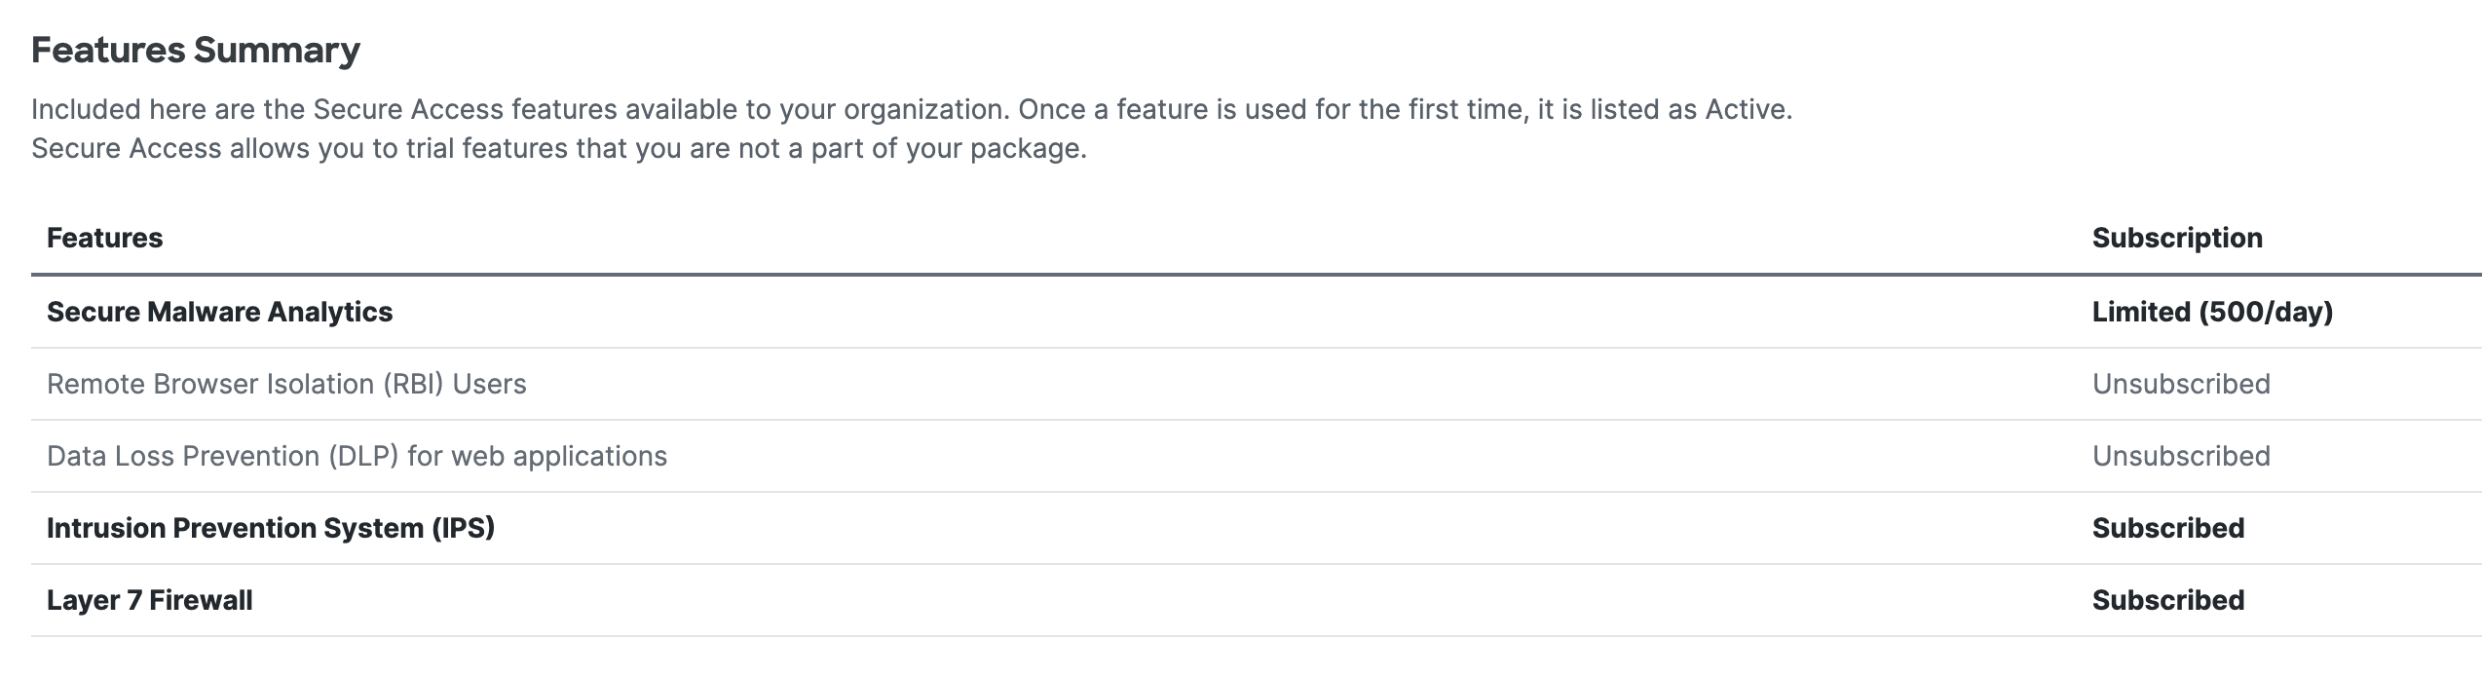2482x676 pixels.
Task: Select Intrusion Prevention System (IPS) feature name
Action: coord(271,529)
